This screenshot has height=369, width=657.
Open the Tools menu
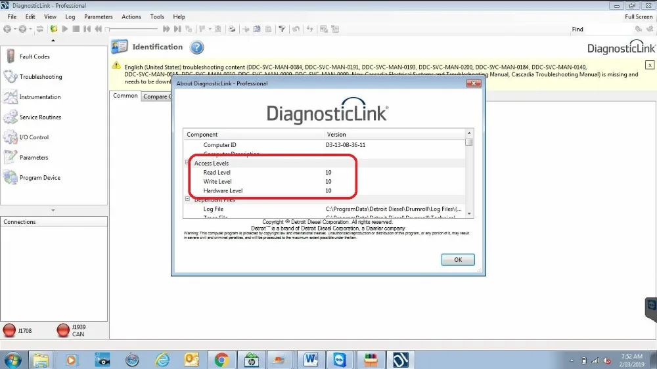(157, 17)
